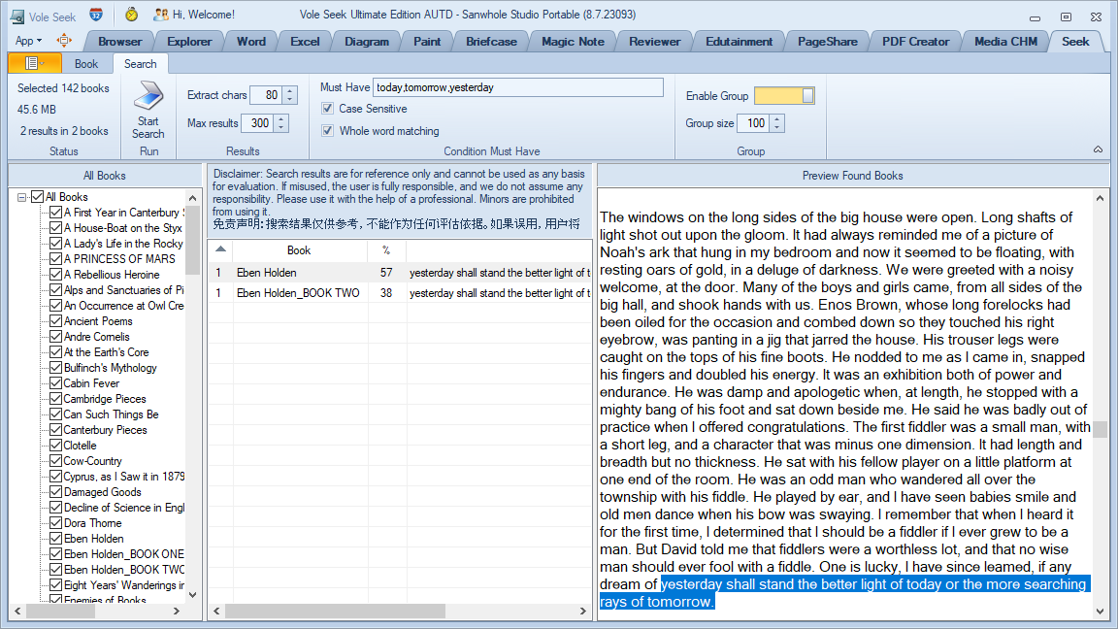1118x629 pixels.
Task: Select At the Earth's Core in tree
Action: click(106, 352)
